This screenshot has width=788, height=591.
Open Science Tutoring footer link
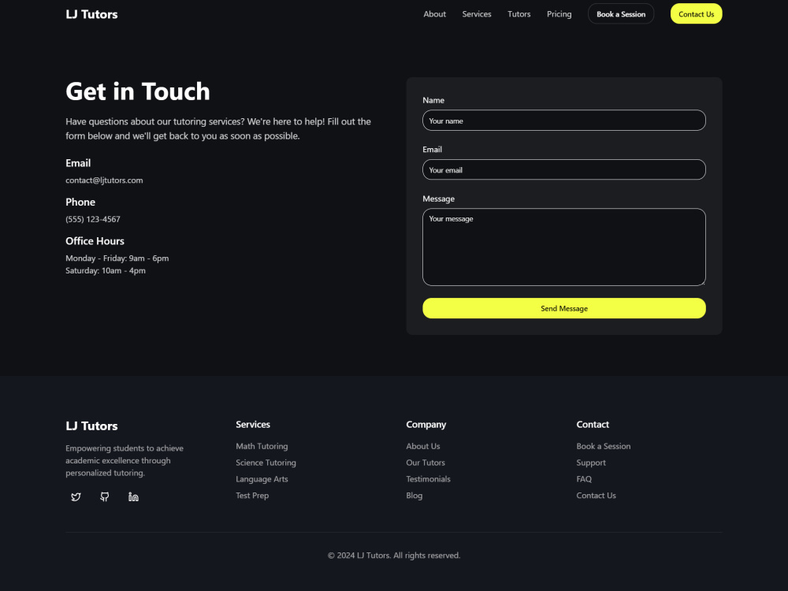pos(266,463)
